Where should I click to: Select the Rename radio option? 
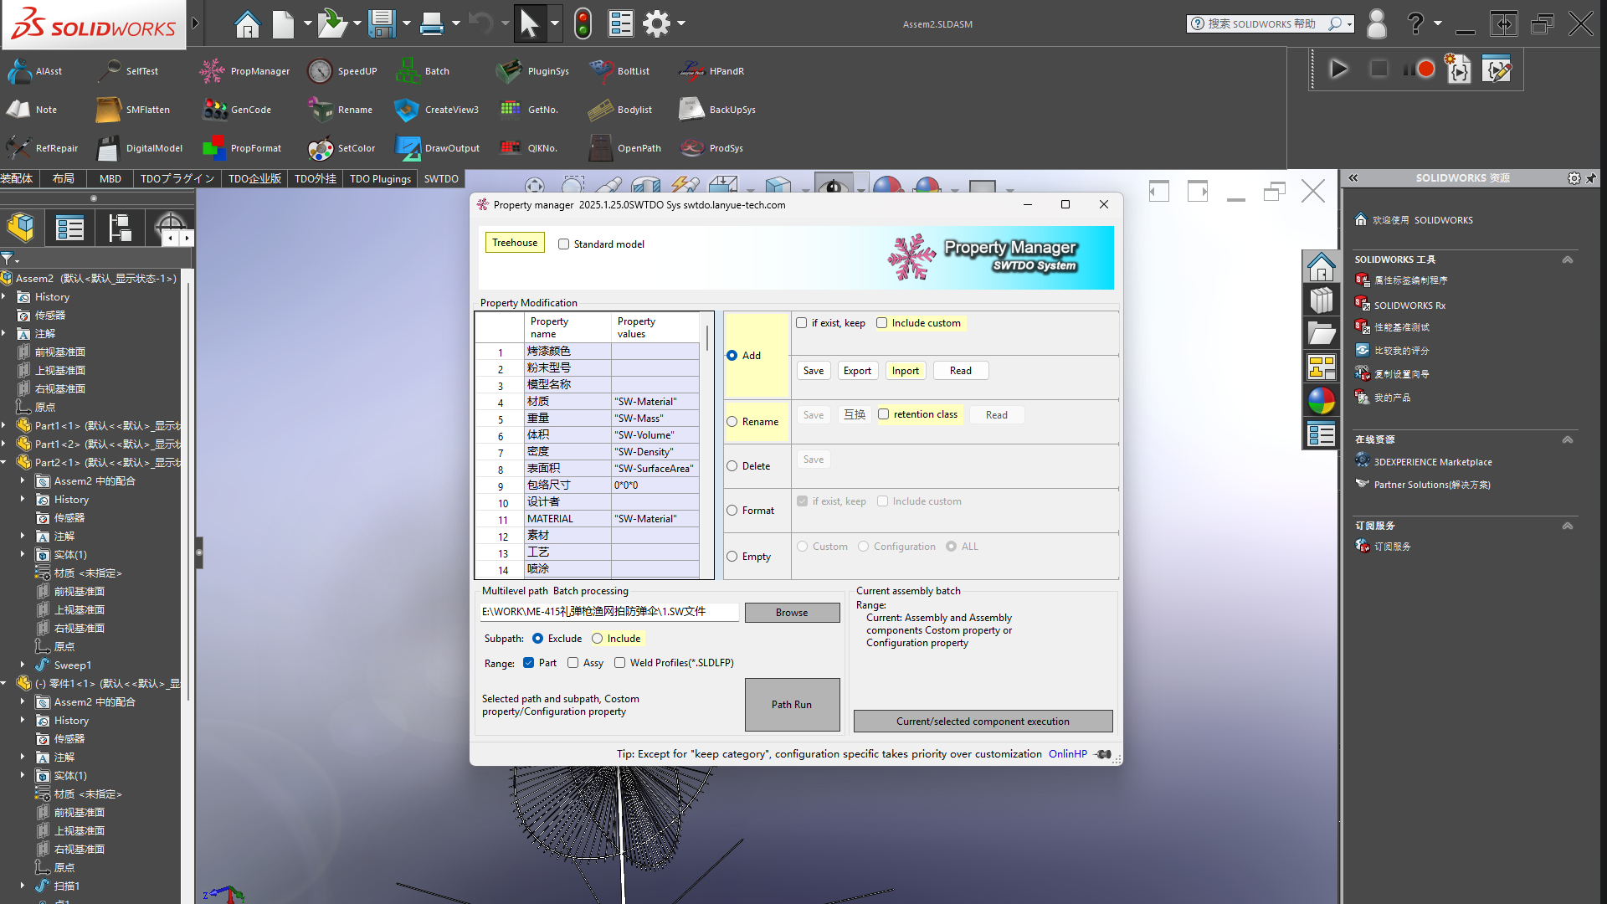click(x=732, y=422)
